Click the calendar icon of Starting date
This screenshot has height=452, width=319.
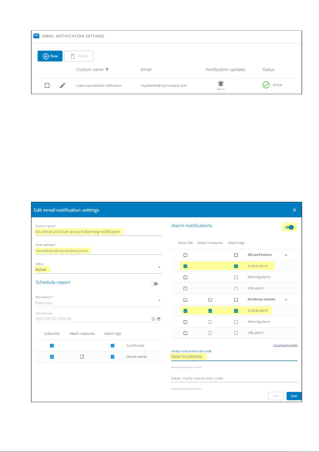(159, 319)
